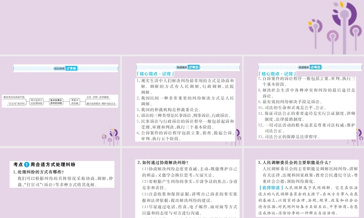Click point 12 about 尊重司法权威
Screen dimensions: 364x218
(306, 128)
